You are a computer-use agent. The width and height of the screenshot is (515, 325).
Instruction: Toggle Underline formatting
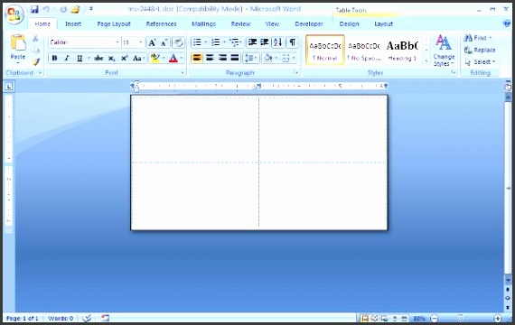[80, 58]
